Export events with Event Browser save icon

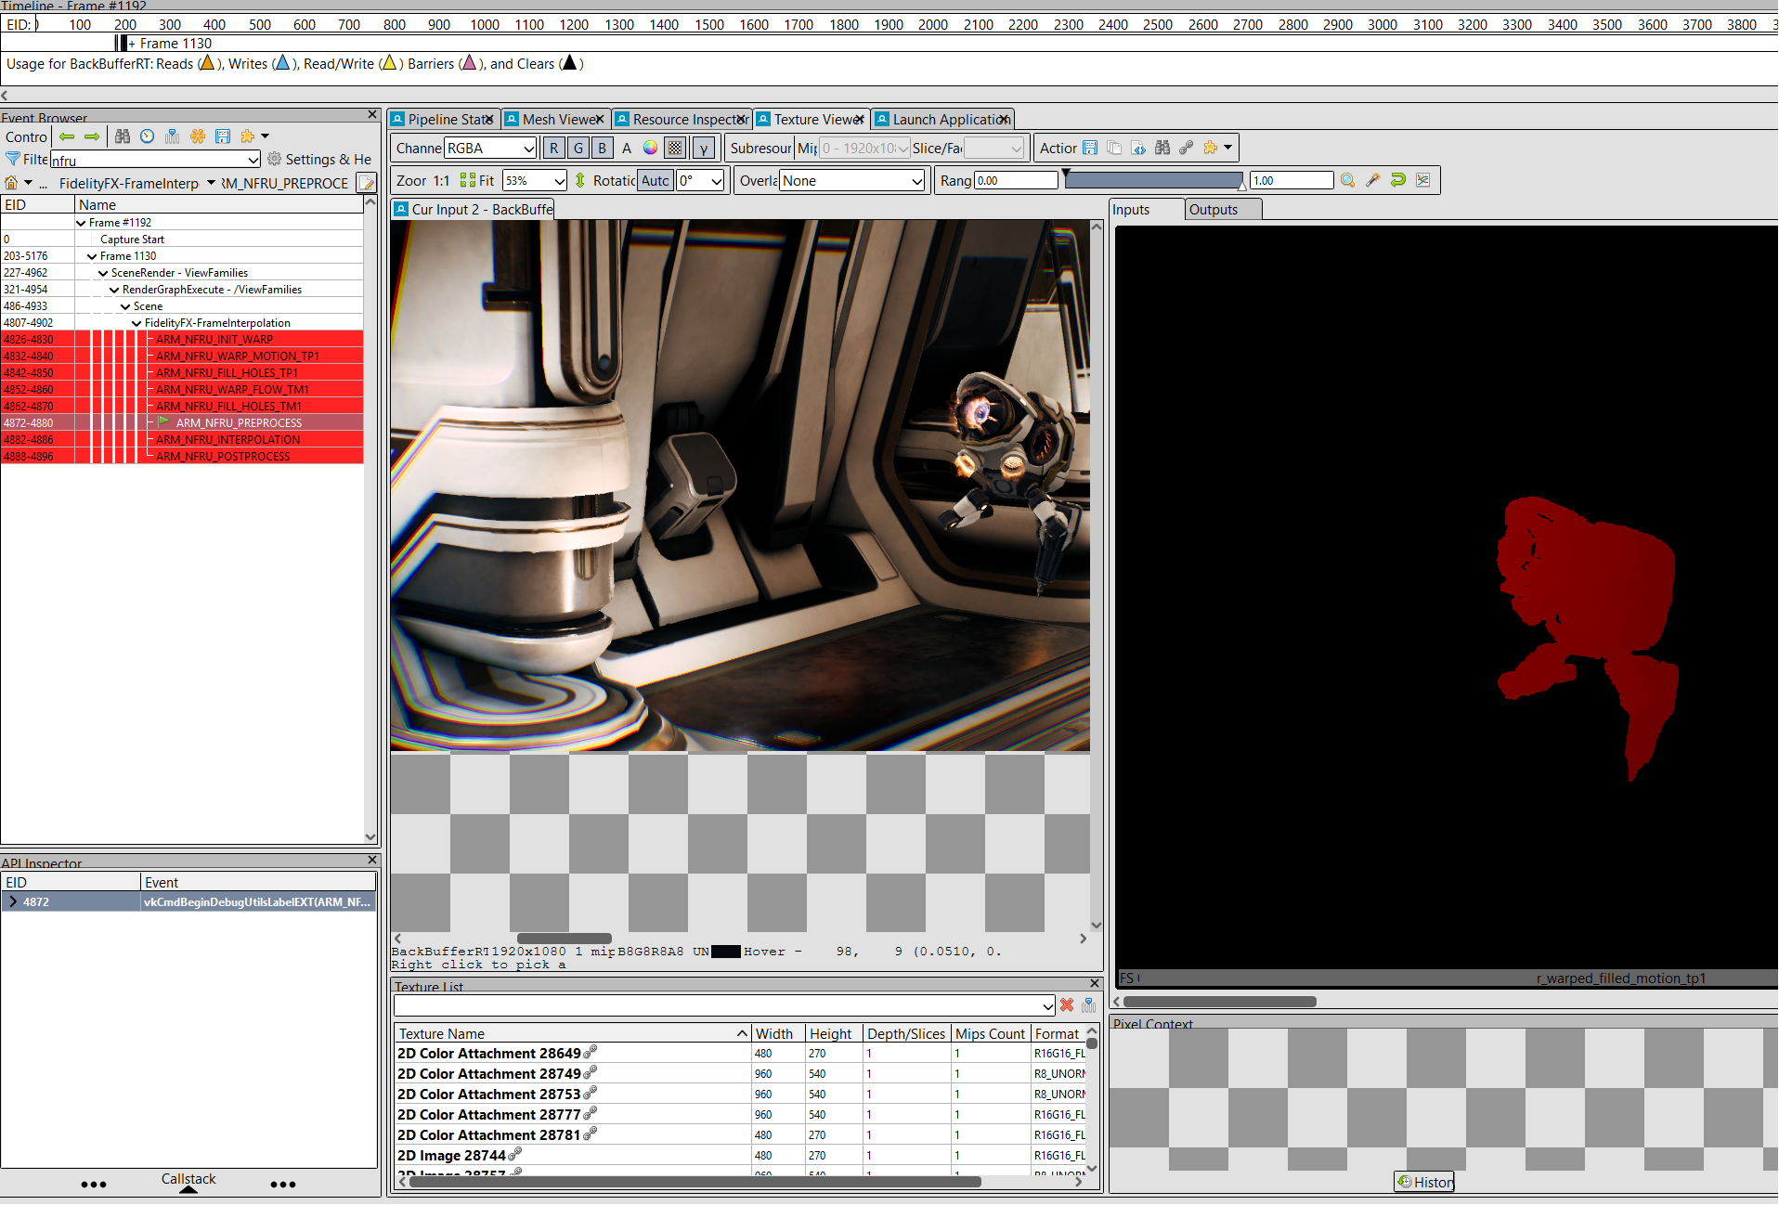tap(223, 136)
